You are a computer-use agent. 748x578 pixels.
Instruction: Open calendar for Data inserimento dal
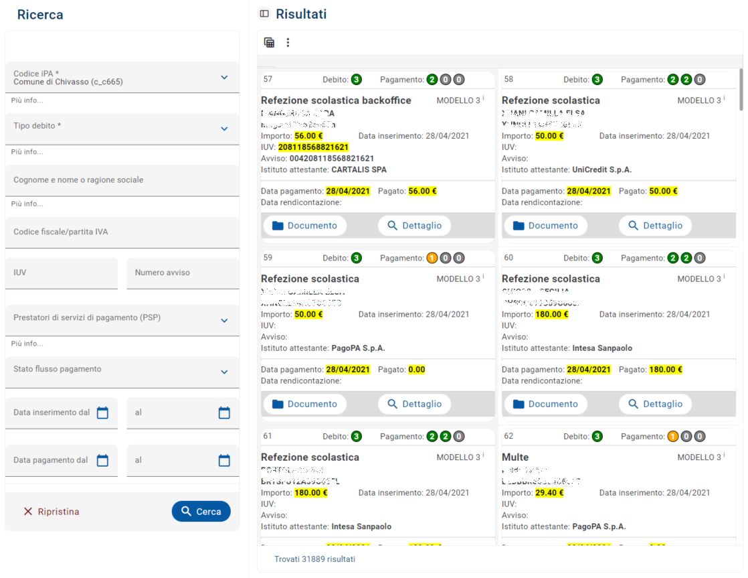[x=102, y=413]
